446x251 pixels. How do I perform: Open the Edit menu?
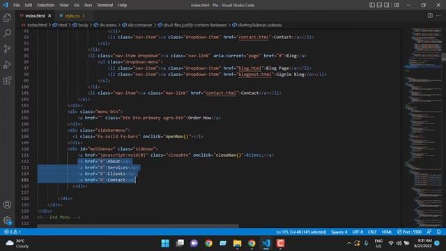28,5
